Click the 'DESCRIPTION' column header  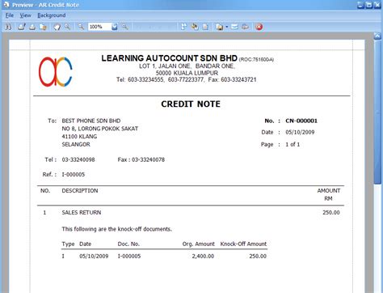coord(80,191)
